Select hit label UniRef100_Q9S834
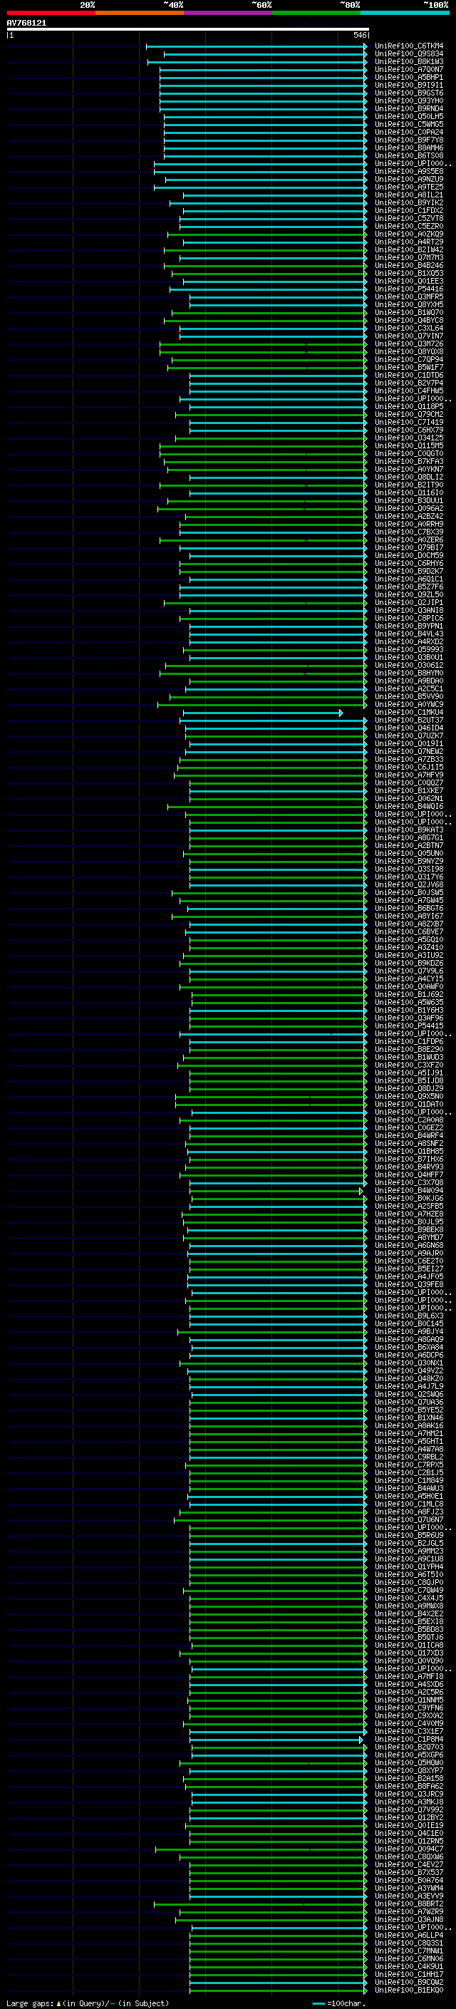This screenshot has height=2009, width=456. point(409,54)
